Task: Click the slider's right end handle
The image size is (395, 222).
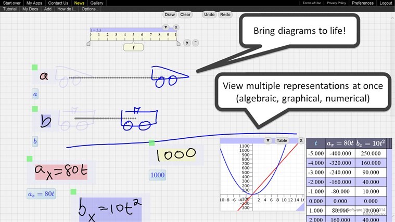Action: [x=178, y=44]
